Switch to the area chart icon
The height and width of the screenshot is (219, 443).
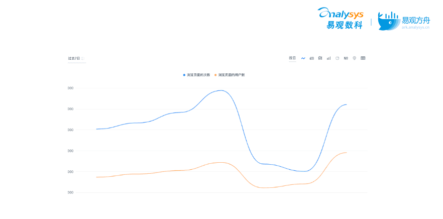(x=311, y=58)
